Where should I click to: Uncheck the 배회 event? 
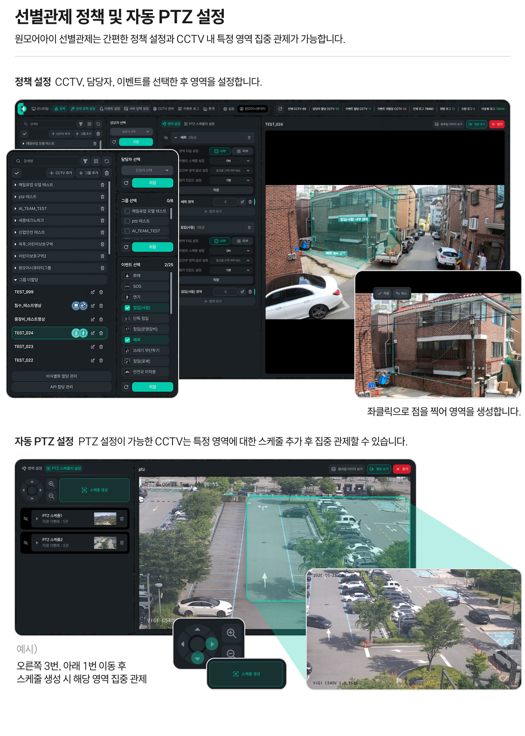coord(127,340)
